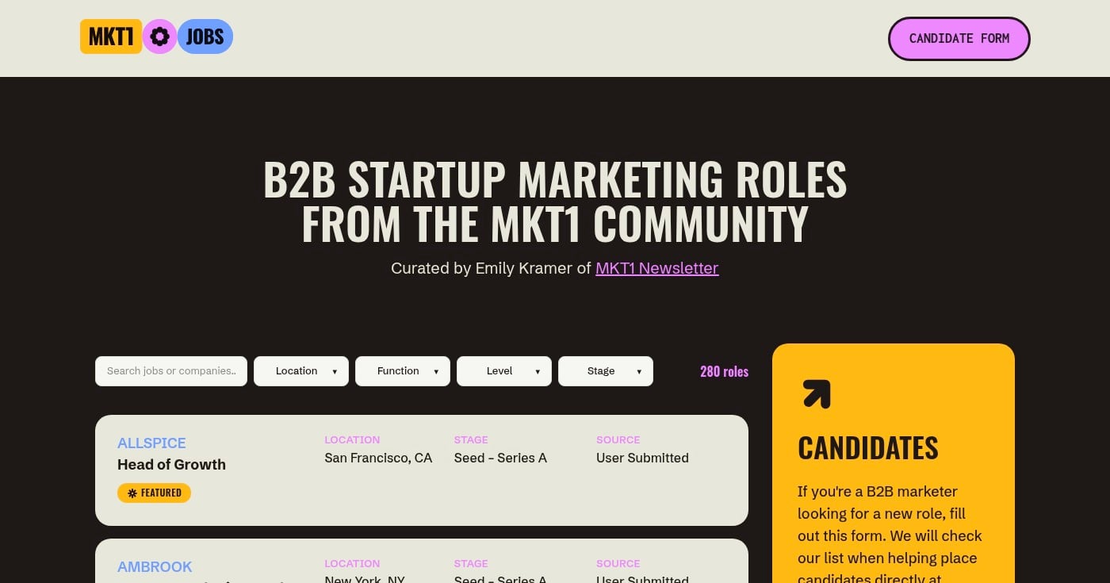Screen dimensions: 1110x583
Task: Click the AMBROOK company link
Action: click(155, 566)
